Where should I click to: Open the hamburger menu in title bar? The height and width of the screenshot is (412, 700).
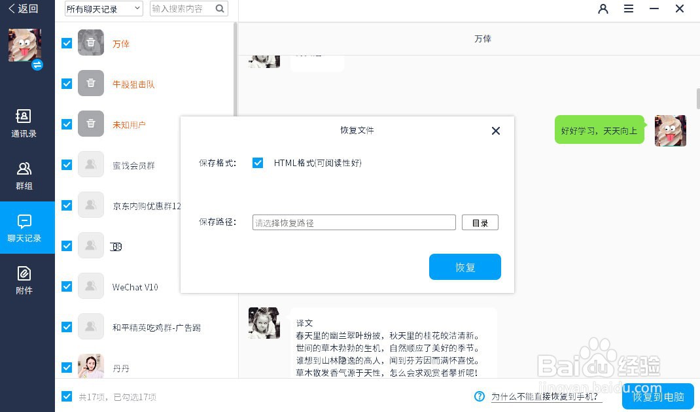click(629, 9)
